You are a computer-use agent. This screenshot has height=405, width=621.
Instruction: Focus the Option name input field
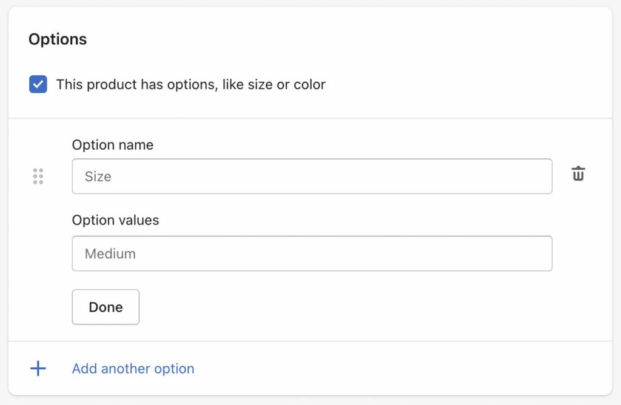[x=312, y=176]
